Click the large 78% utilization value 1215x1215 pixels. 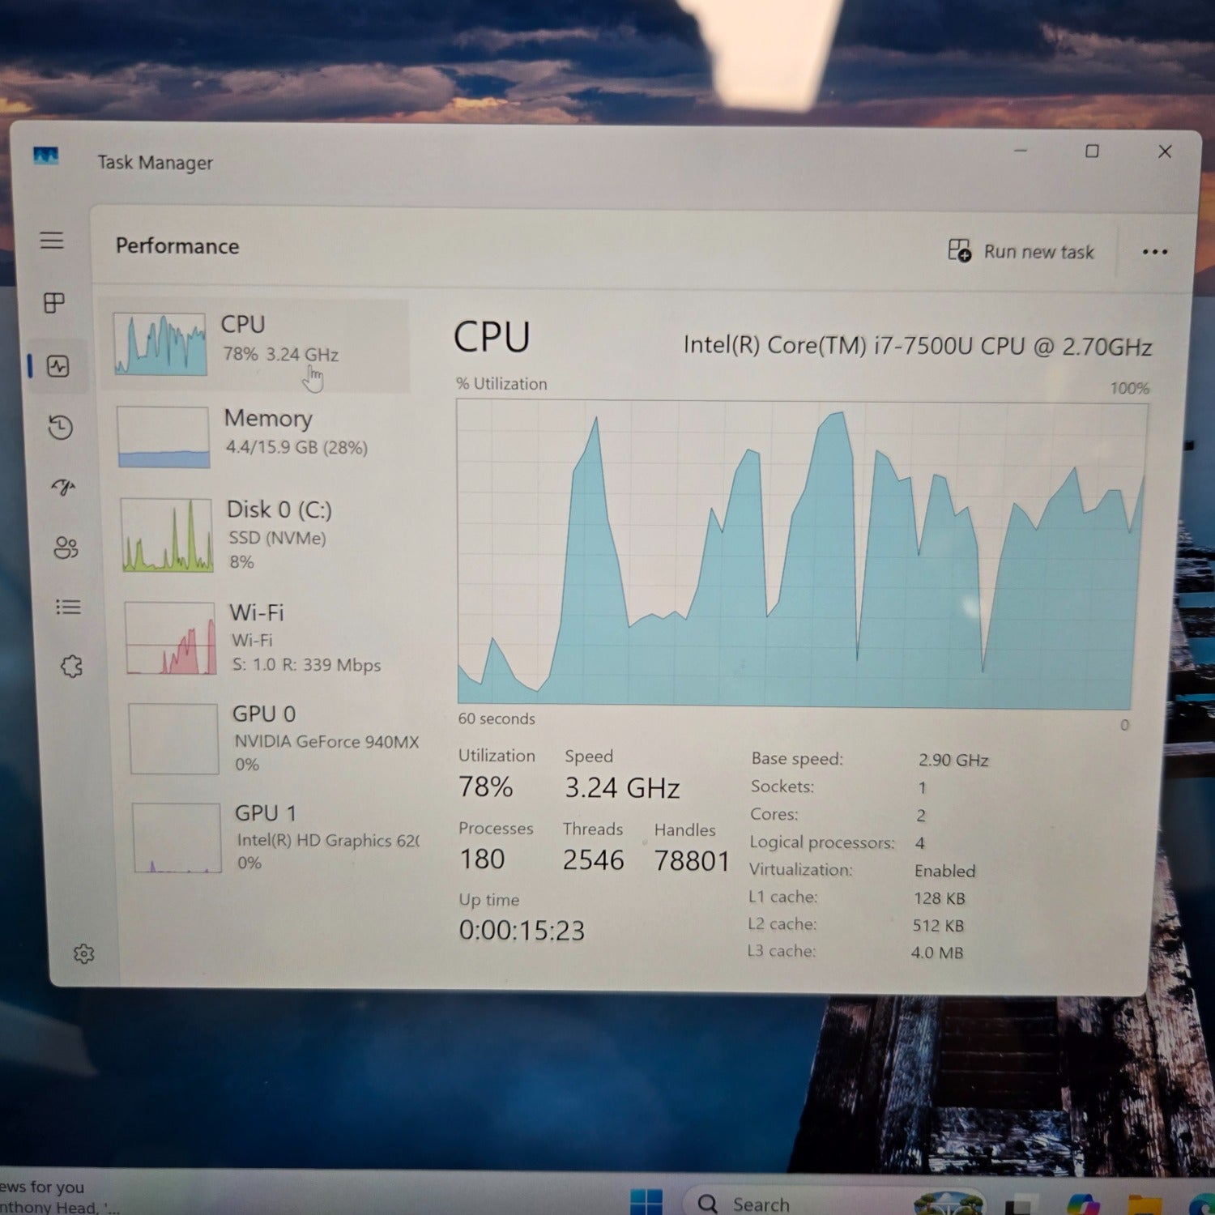click(x=485, y=787)
